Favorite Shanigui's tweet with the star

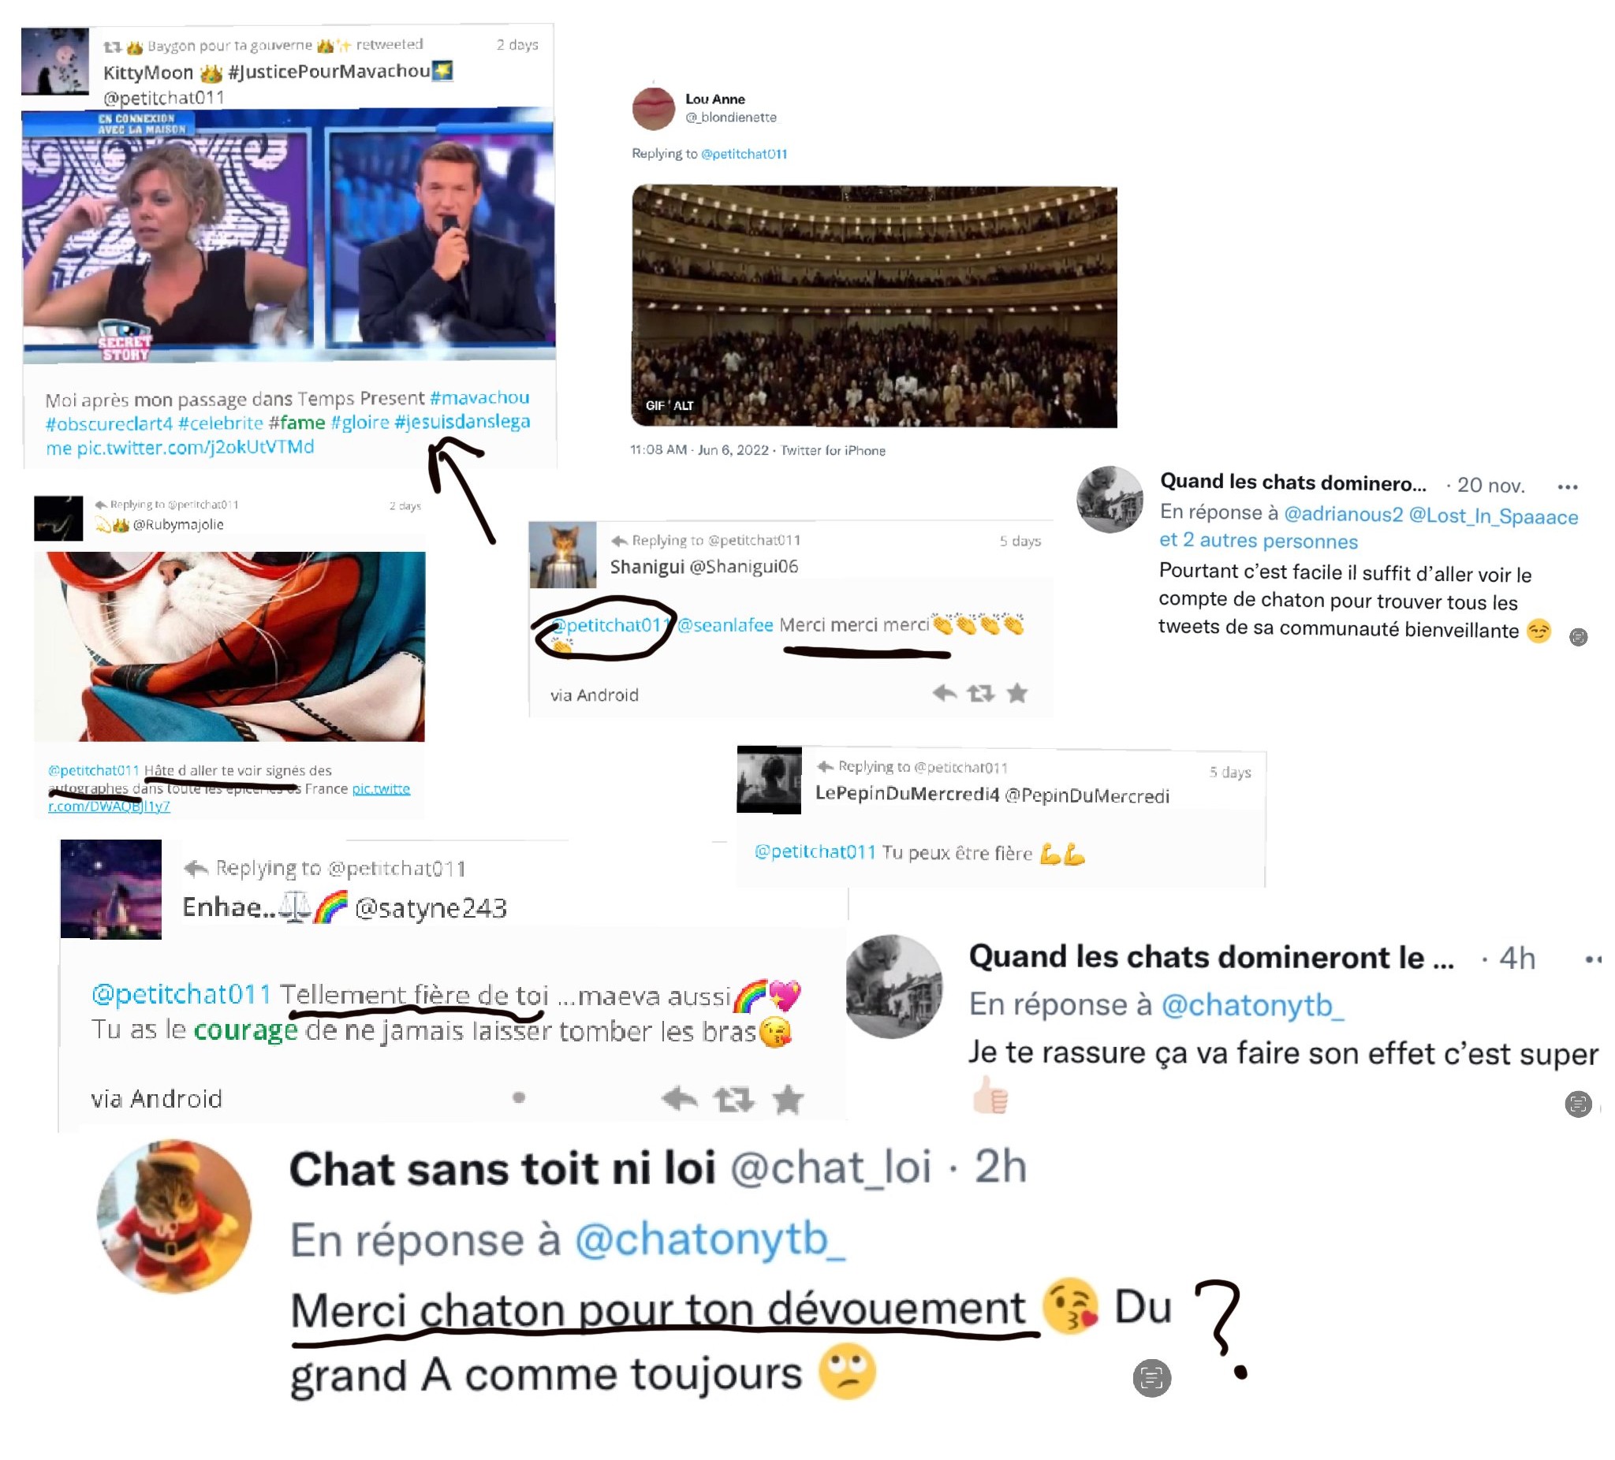[1017, 693]
